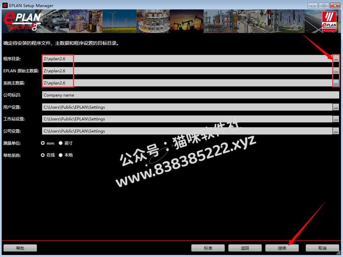Click browse button for 程序目录 path
Image resolution: width=343 pixels, height=257 pixels.
click(x=336, y=59)
